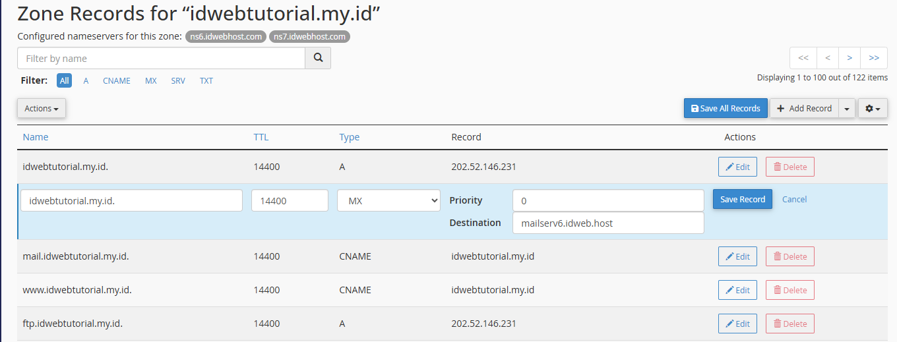This screenshot has width=897, height=342.
Task: Click the Priority input field
Action: (608, 200)
